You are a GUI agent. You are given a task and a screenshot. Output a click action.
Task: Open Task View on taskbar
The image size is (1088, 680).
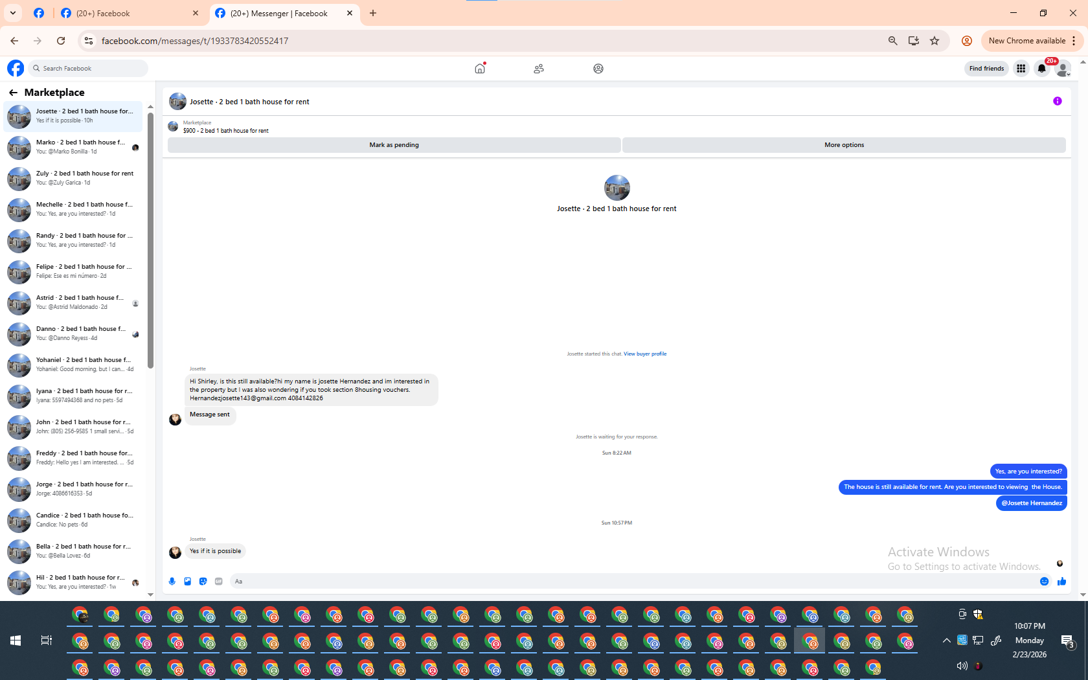tap(46, 640)
